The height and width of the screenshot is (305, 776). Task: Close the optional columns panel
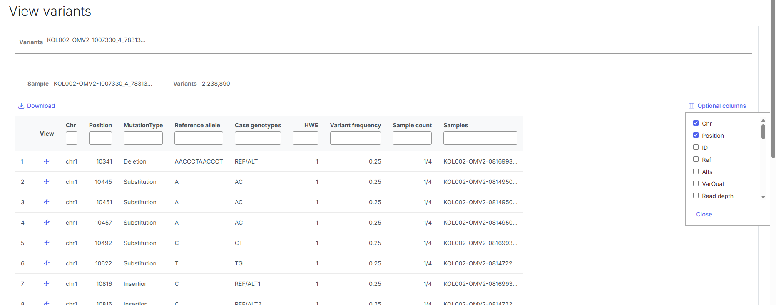(x=704, y=214)
